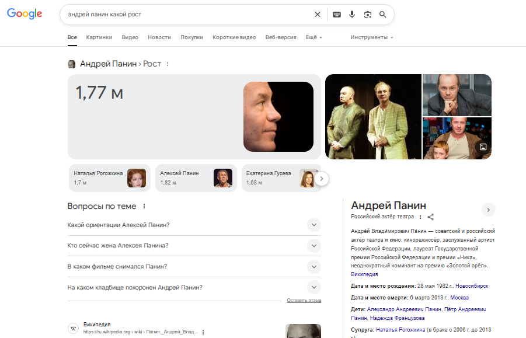Start voice search with microphone icon
This screenshot has height=338, width=526.
click(x=352, y=15)
